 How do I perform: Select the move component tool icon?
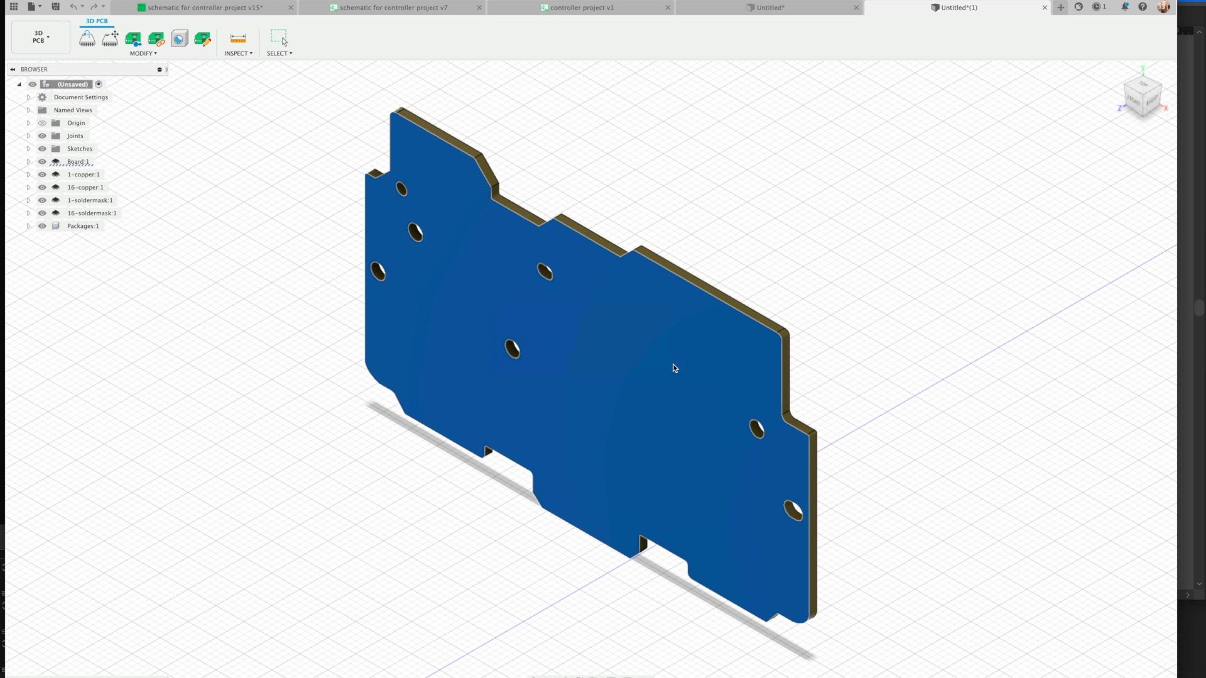tap(110, 39)
